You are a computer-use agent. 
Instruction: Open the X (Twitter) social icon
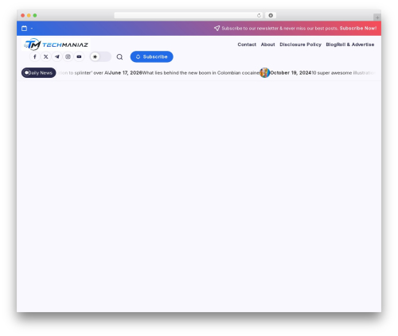click(x=46, y=56)
